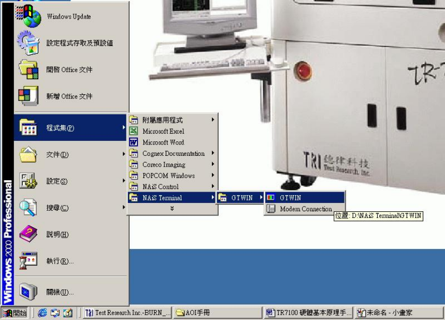Choose 關機(U)... shutdown entry
Image resolution: width=445 pixels, height=320 pixels.
pyautogui.click(x=70, y=292)
